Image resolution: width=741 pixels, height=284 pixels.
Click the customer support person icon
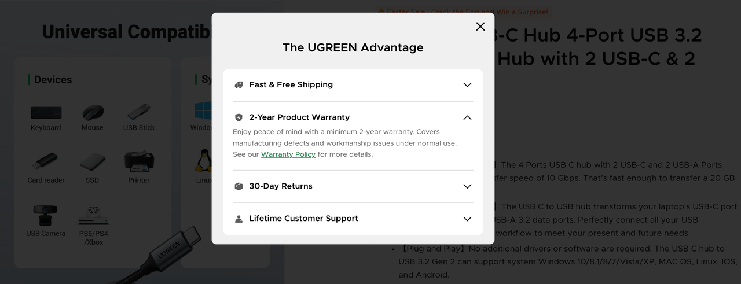[239, 219]
